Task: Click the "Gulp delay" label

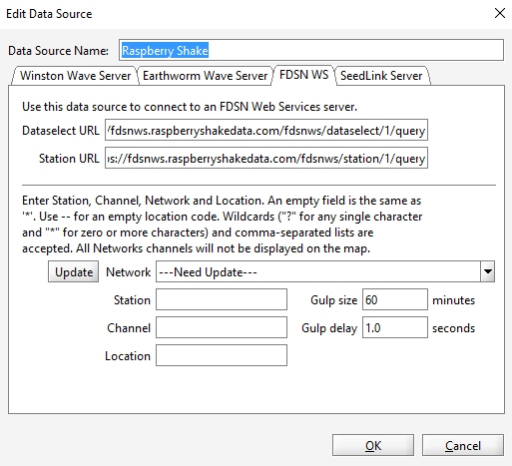Action: tap(329, 328)
